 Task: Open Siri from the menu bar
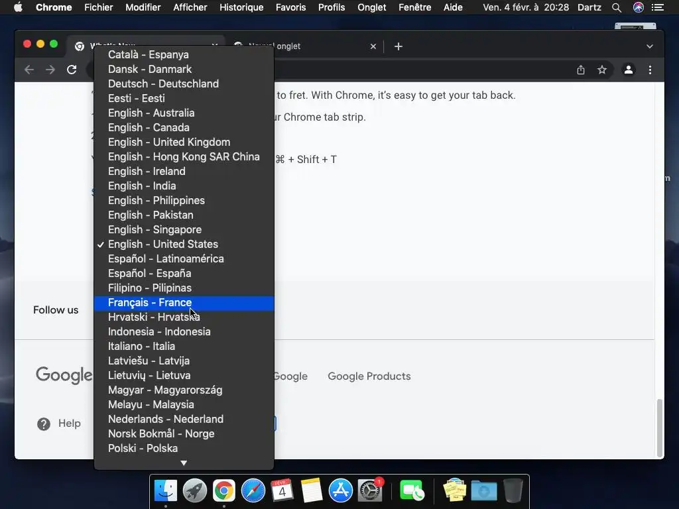(639, 7)
